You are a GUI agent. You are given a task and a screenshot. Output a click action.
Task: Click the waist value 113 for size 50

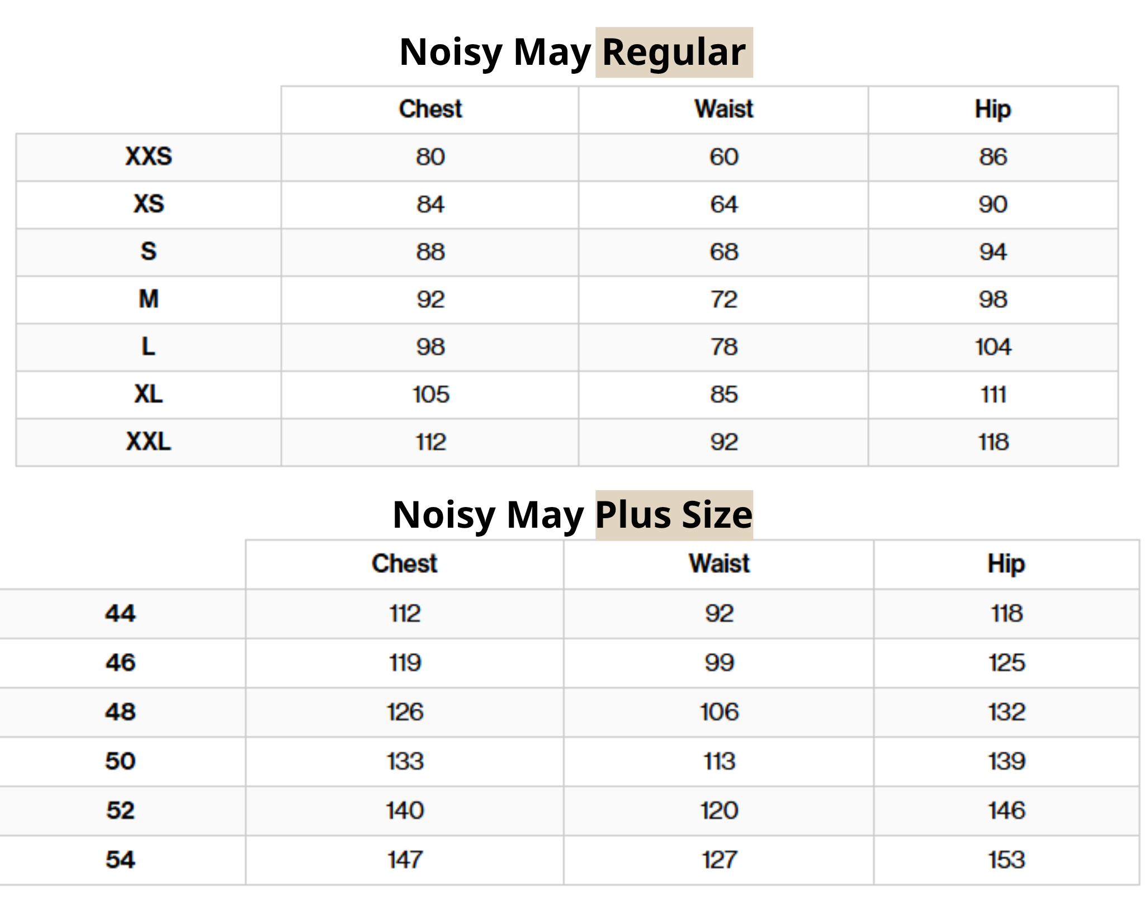click(719, 761)
